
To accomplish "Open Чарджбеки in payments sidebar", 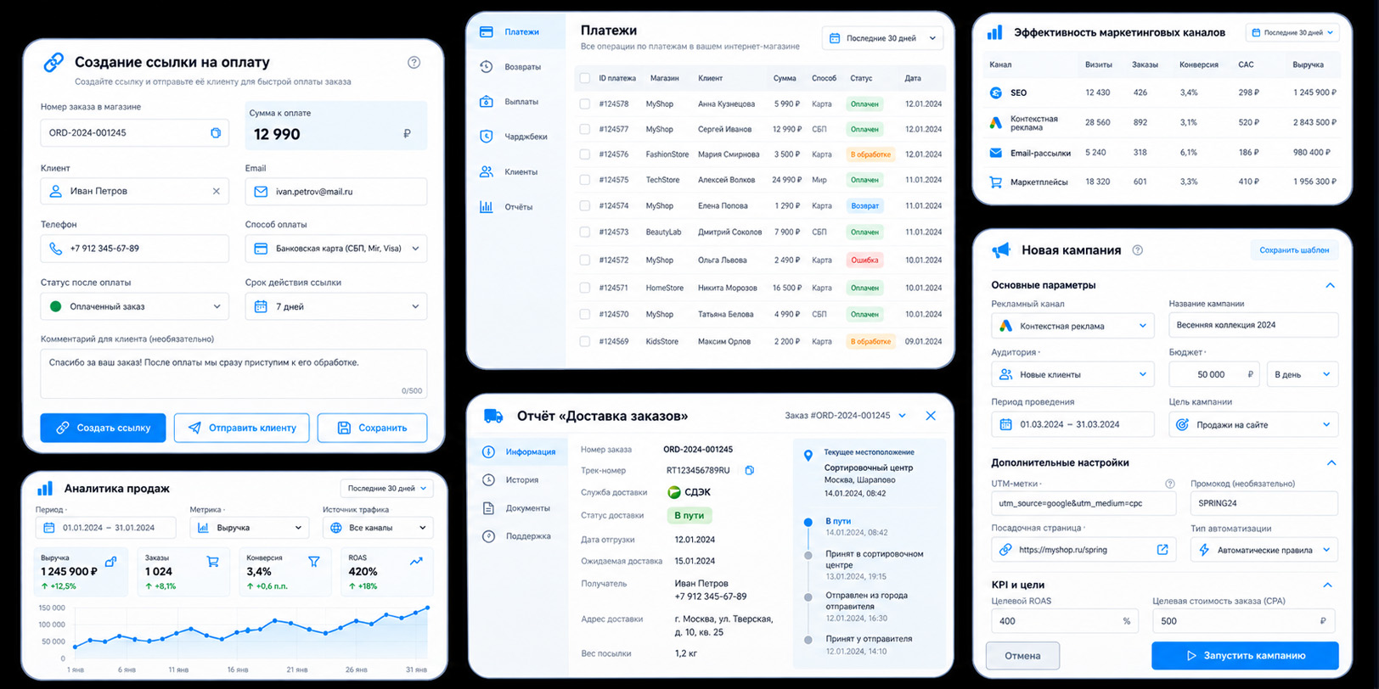I will pyautogui.click(x=515, y=137).
